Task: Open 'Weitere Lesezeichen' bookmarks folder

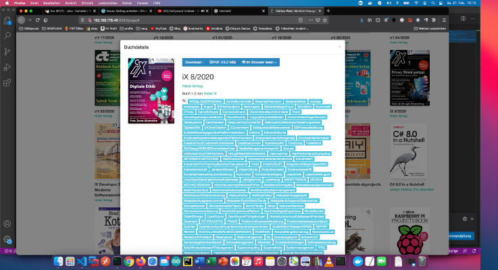Action: pos(430,28)
